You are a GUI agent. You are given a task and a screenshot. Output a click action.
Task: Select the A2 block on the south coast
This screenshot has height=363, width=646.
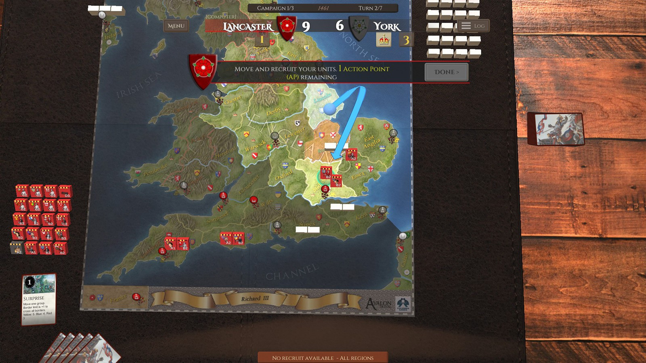tap(226, 238)
